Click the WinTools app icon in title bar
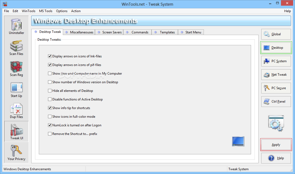Screen dimensions: 295x174 coord(5,4)
